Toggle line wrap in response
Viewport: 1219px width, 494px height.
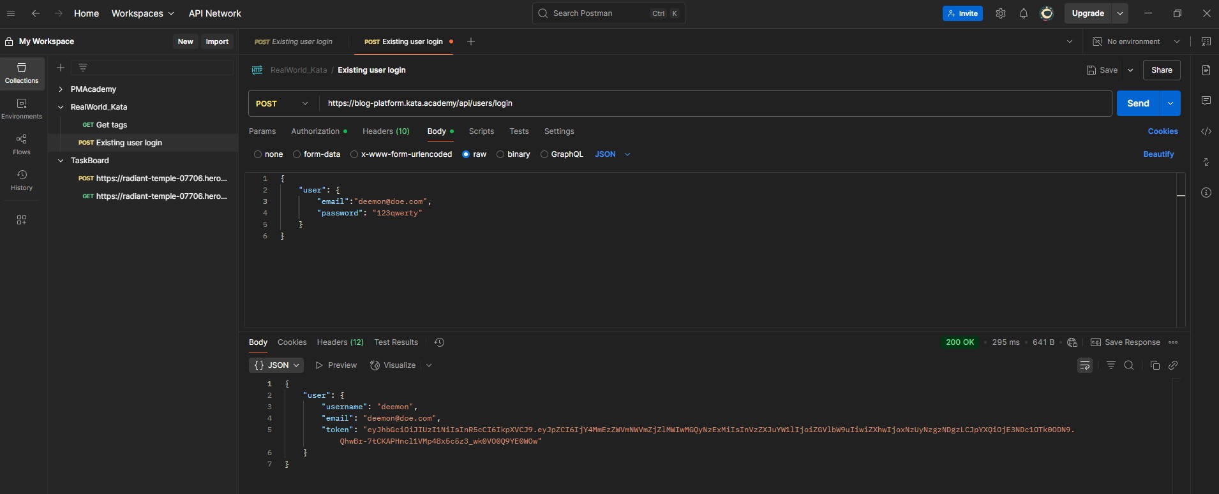[1085, 365]
